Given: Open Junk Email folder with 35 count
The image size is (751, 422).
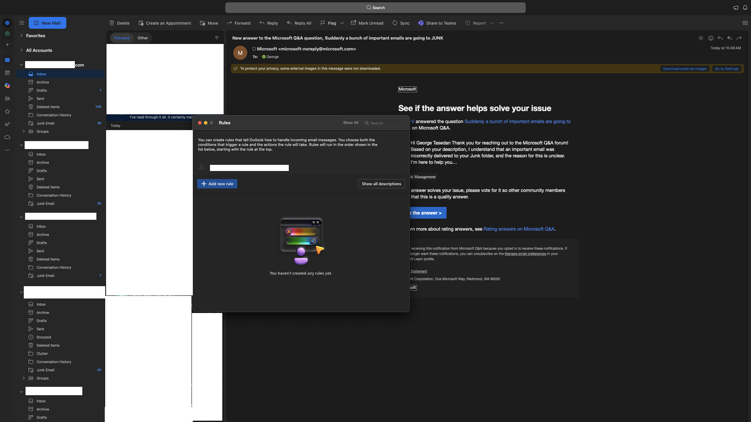Looking at the screenshot, I should pos(61,204).
